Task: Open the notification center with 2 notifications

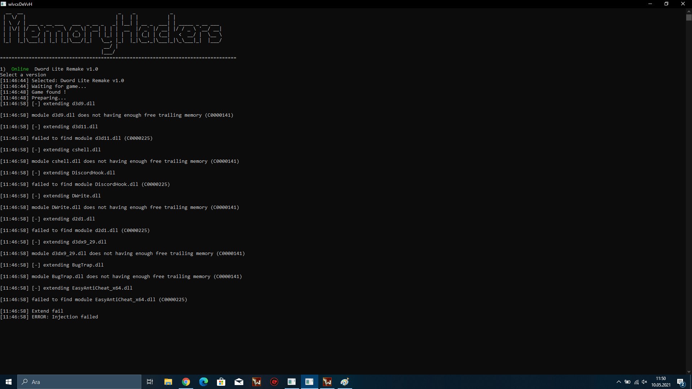Action: [681, 382]
